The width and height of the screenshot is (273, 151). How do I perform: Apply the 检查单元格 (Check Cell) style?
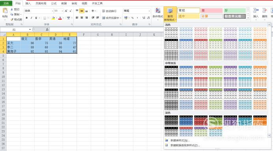click(235, 16)
